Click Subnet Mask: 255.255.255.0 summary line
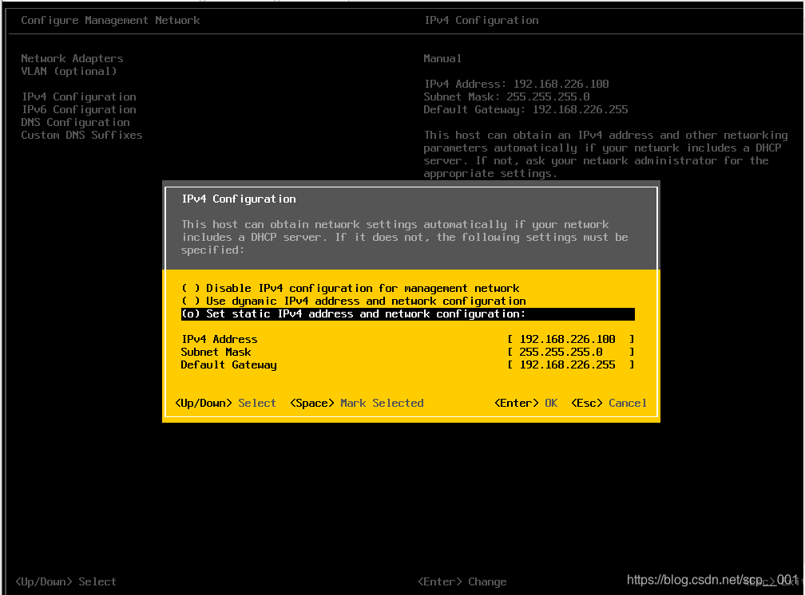805x595 pixels. tap(506, 97)
